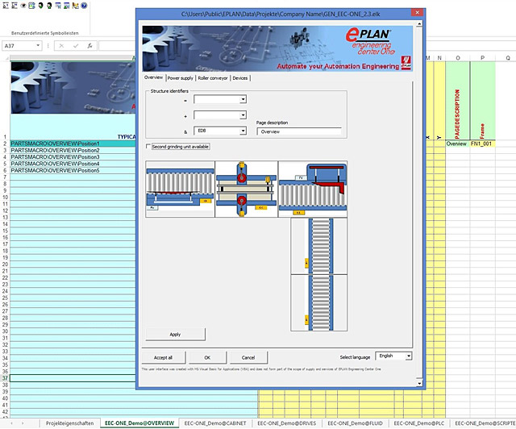Switch to the Devices tab

(x=240, y=78)
